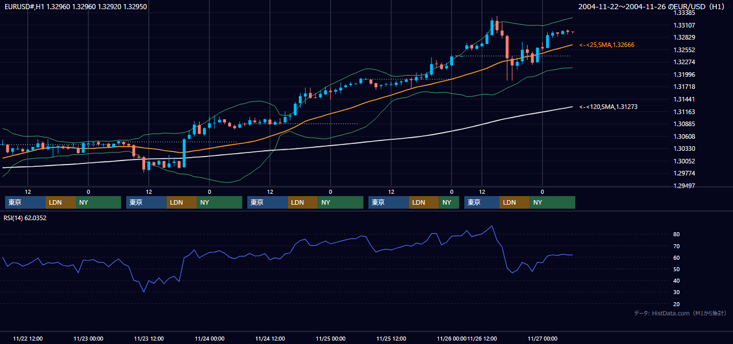The image size is (733, 344).
Task: Click price axis value 1.32552
Action: pos(684,50)
